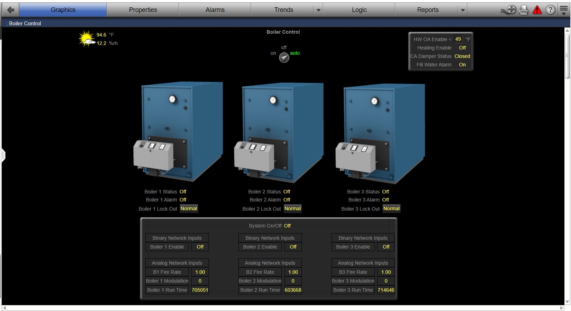Click the Boiler 1 graphic
Image resolution: width=571 pixels, height=311 pixels.
(178, 132)
